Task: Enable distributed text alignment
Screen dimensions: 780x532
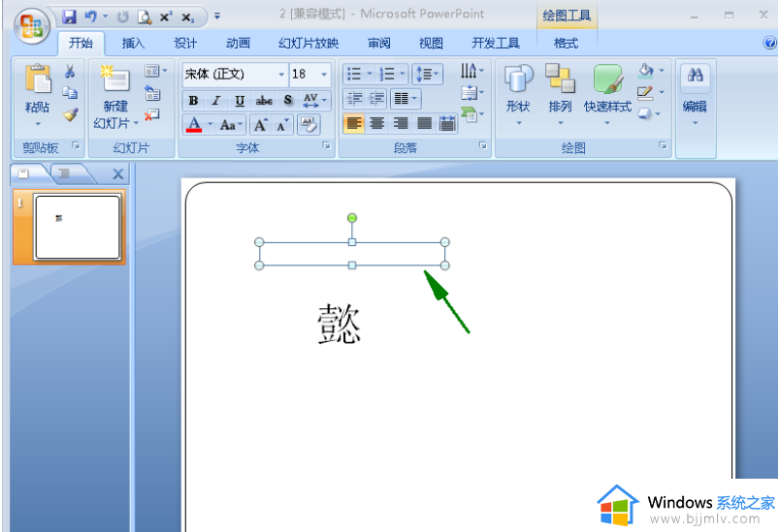Action: (x=447, y=123)
